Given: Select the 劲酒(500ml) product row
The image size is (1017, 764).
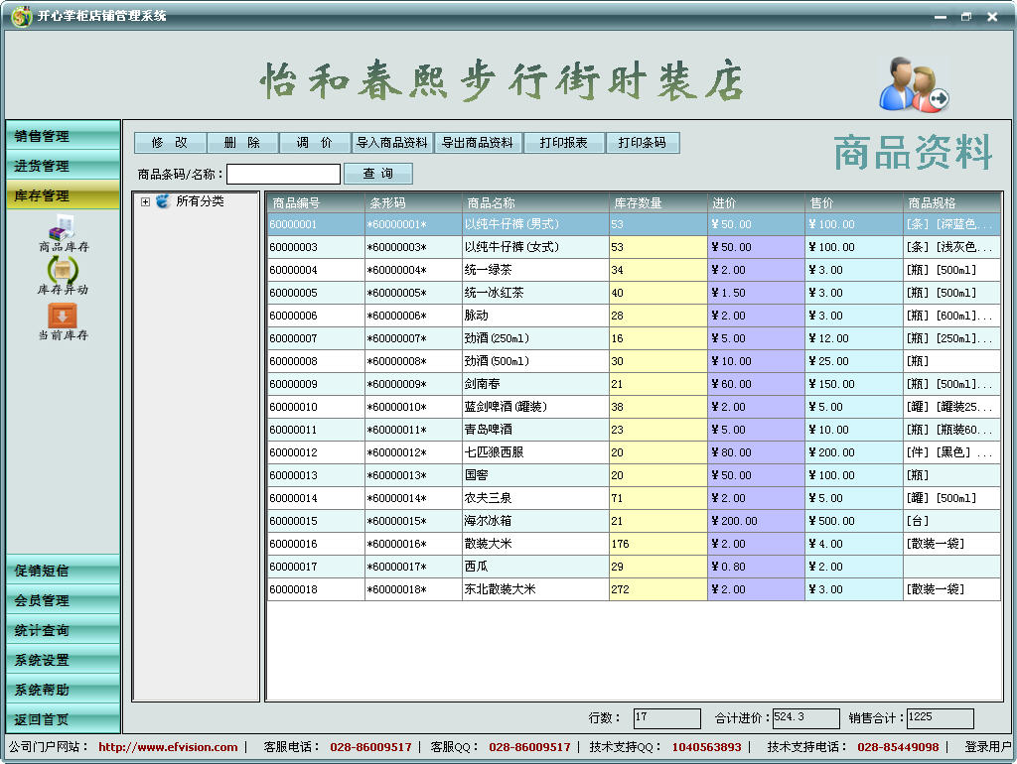Looking at the screenshot, I should pyautogui.click(x=634, y=361).
